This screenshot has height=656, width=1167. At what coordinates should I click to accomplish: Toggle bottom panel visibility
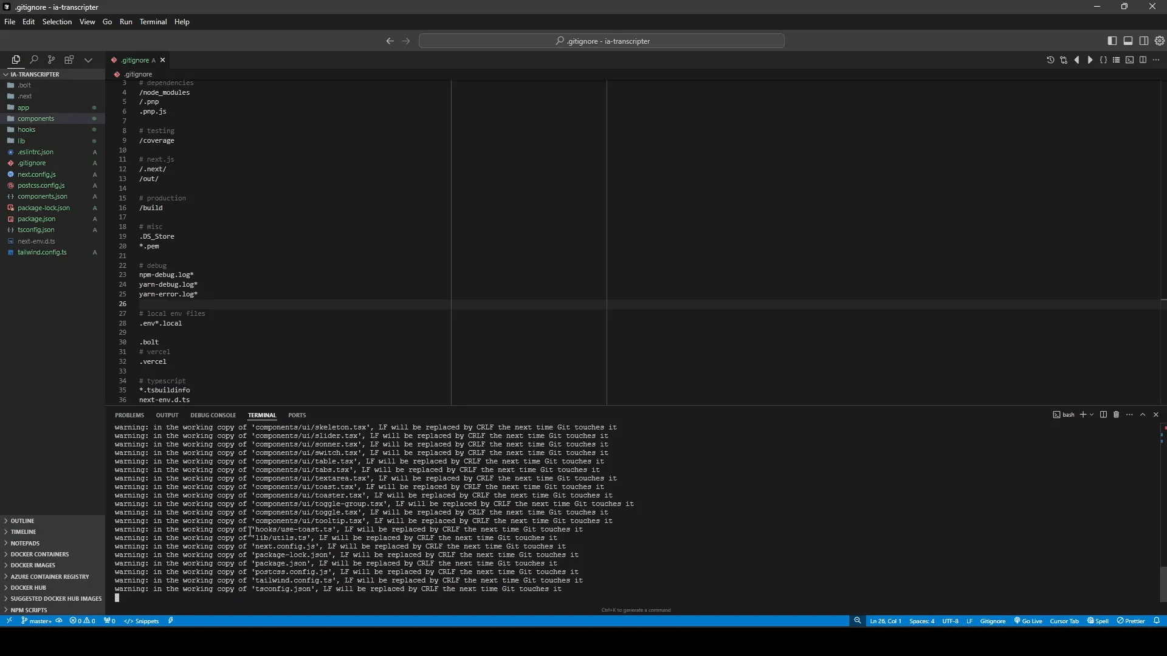coord(1128,41)
